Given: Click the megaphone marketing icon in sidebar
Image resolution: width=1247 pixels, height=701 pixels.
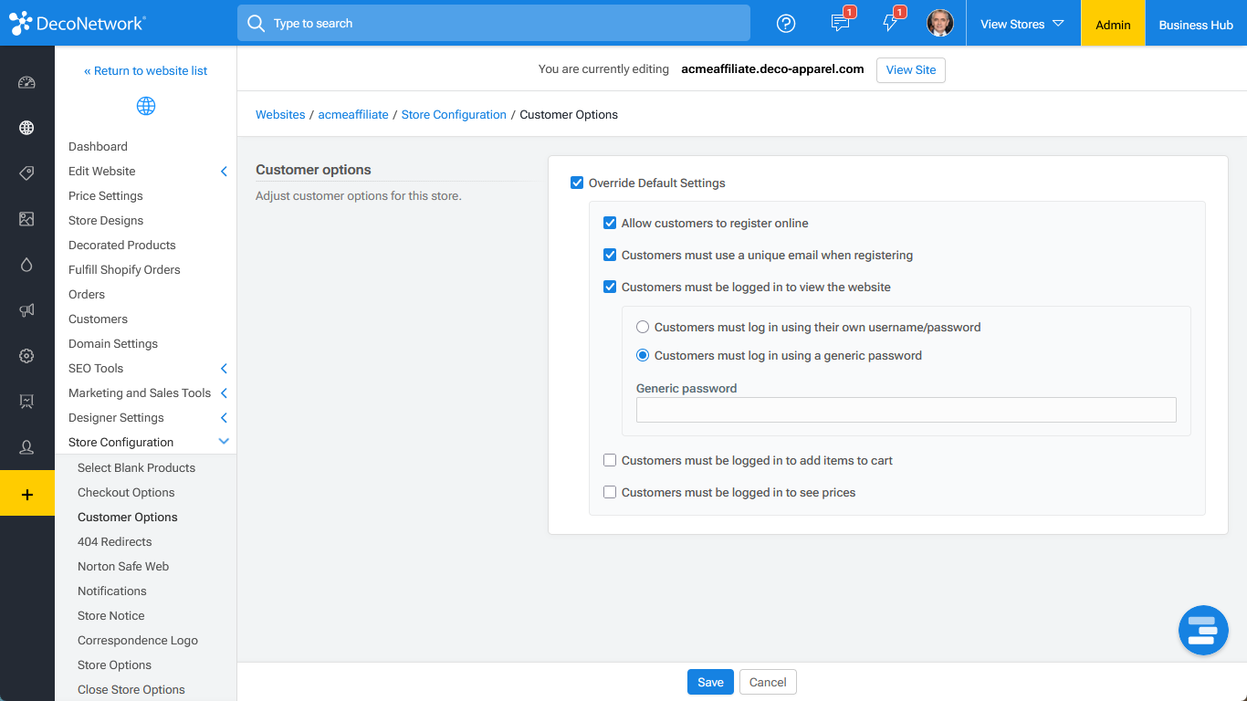Looking at the screenshot, I should 26,310.
